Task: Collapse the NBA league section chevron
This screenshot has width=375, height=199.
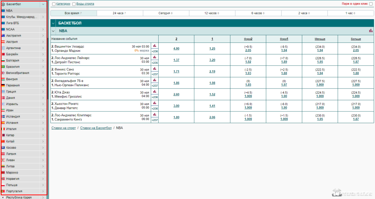Action: (54, 31)
